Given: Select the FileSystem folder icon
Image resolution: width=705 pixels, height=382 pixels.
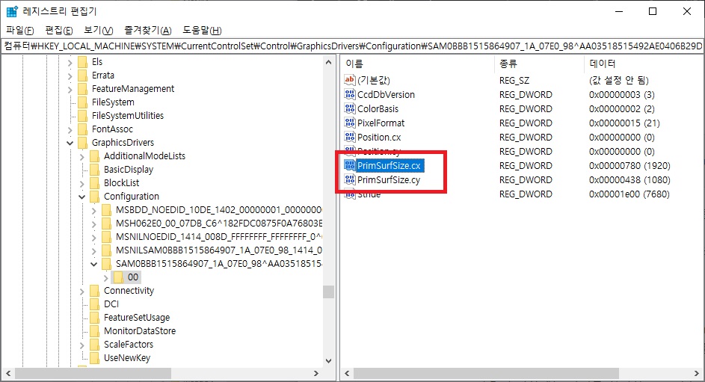Looking at the screenshot, I should (83, 102).
